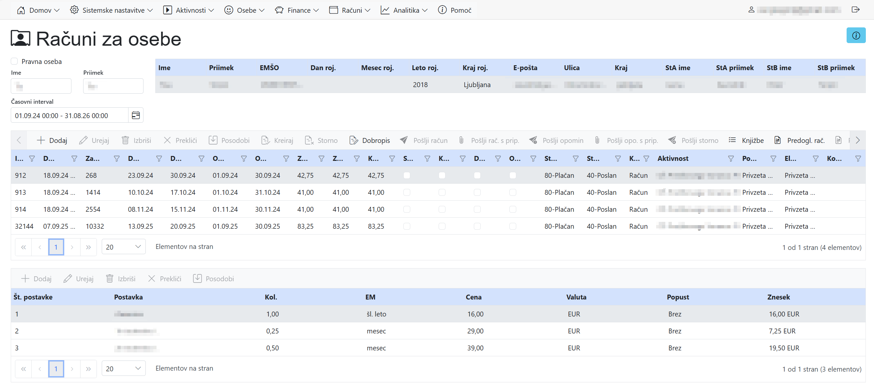
Task: Click the logout icon in top bar
Action: tap(855, 9)
